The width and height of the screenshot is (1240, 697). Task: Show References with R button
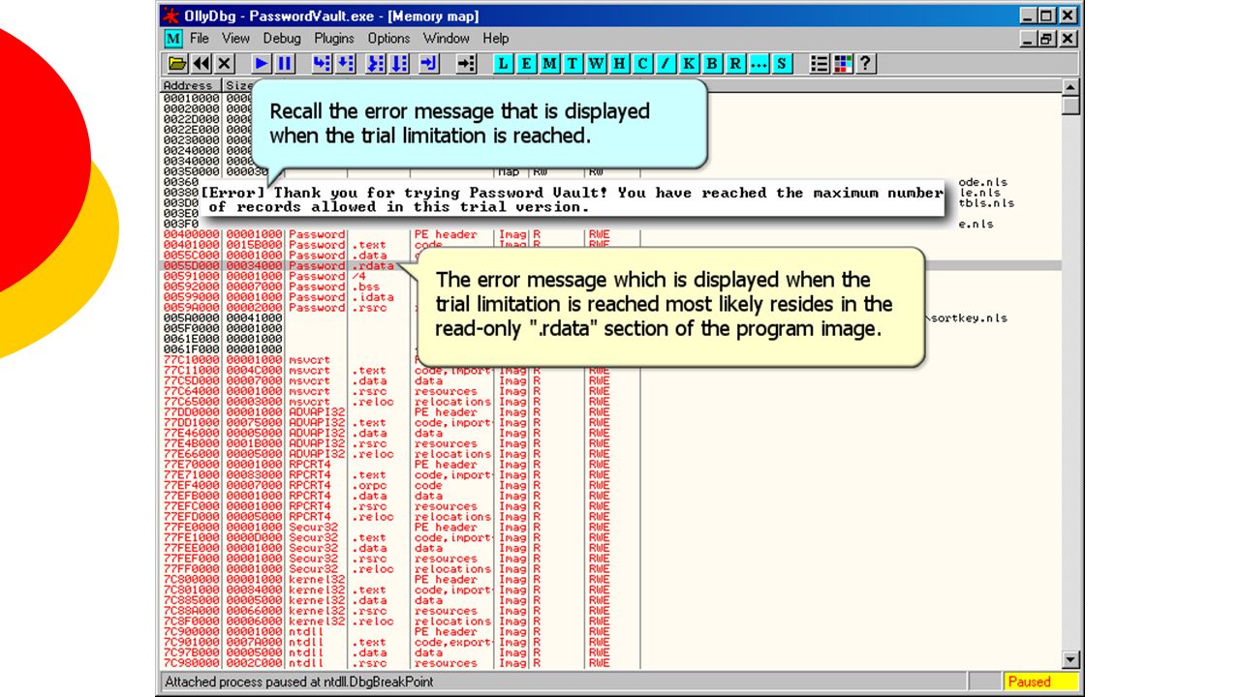pyautogui.click(x=735, y=64)
